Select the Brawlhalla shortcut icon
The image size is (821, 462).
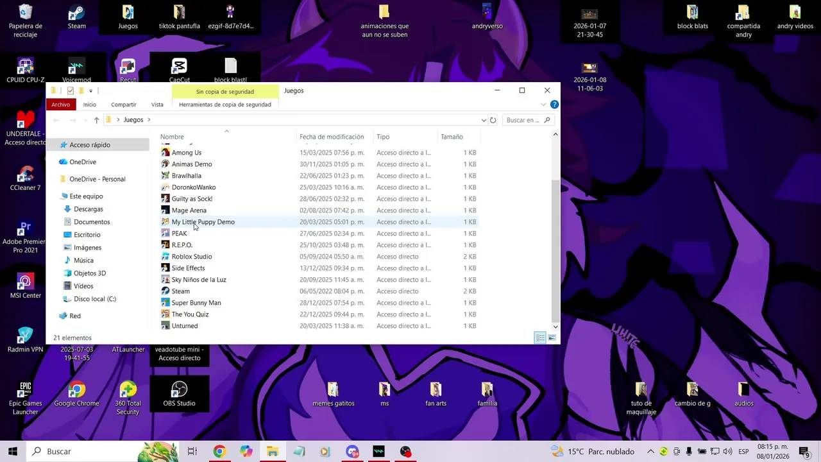[165, 176]
